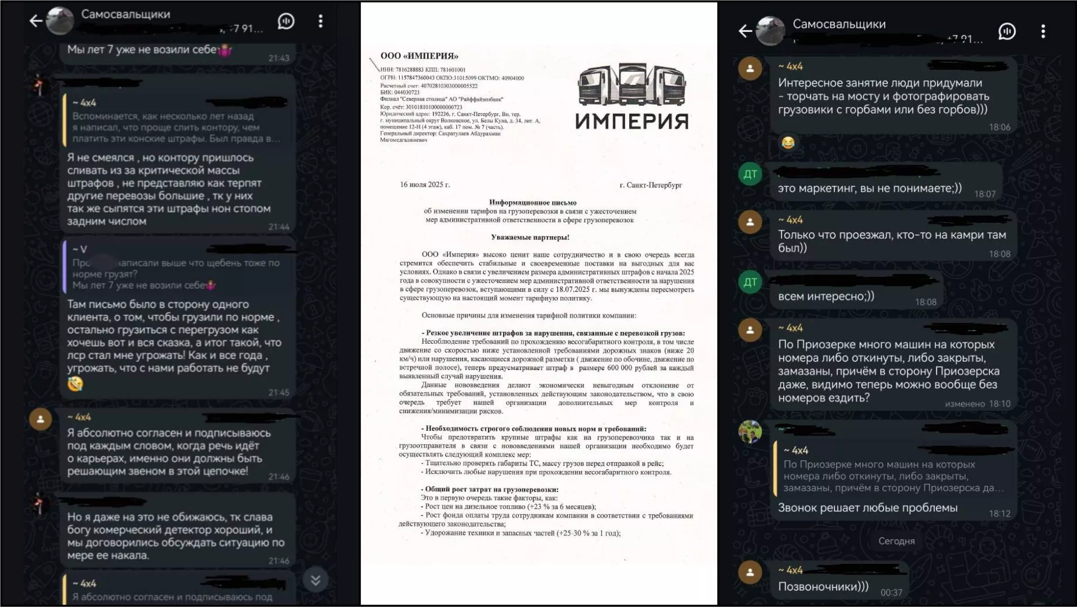Tap the back arrow in left chat
This screenshot has height=607, width=1077.
coord(36,21)
